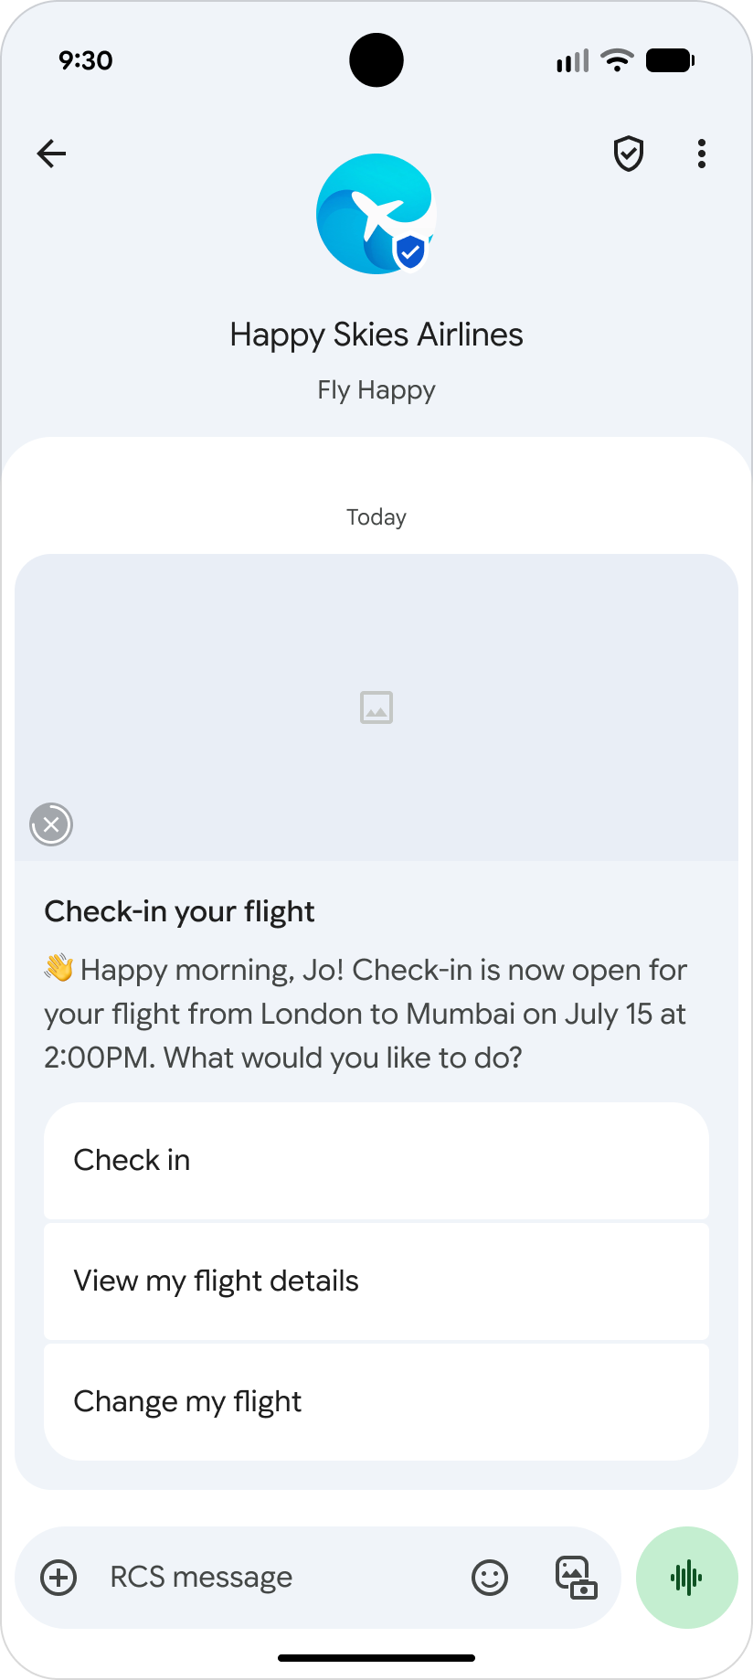This screenshot has width=753, height=1680.
Task: Tap the Check-in your flight card title
Action: tap(179, 911)
